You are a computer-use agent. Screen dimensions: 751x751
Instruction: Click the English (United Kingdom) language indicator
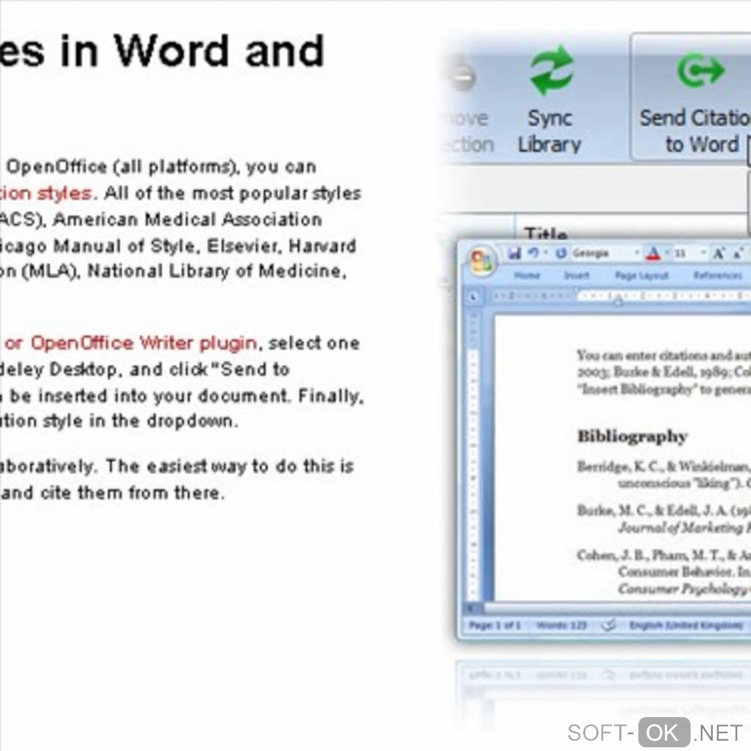tap(686, 625)
